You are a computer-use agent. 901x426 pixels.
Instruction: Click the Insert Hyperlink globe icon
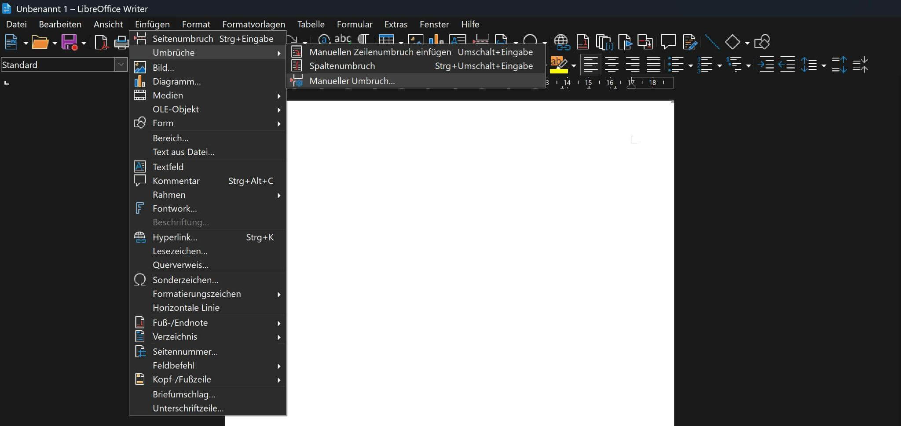(561, 42)
